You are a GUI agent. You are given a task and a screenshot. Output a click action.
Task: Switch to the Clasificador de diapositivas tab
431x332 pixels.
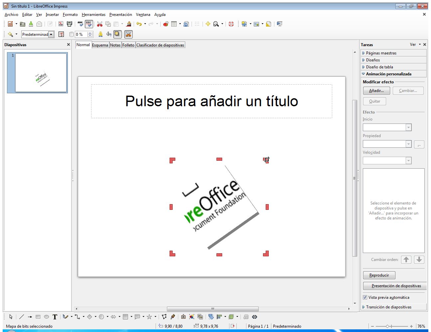click(x=160, y=45)
